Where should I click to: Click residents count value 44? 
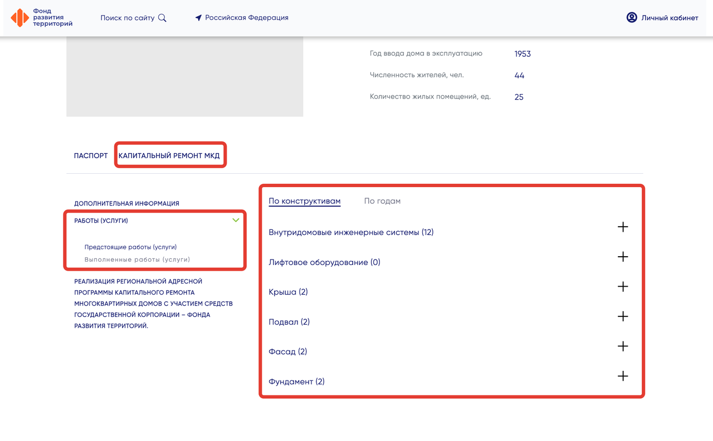(519, 75)
